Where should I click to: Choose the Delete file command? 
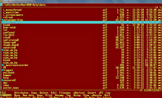coord(44,93)
